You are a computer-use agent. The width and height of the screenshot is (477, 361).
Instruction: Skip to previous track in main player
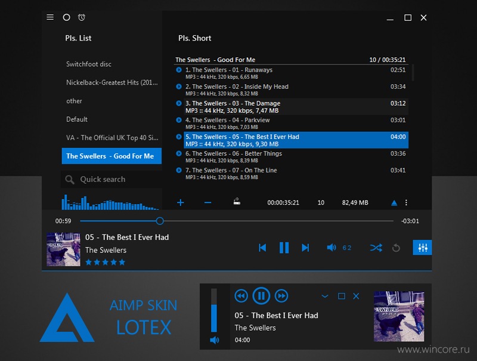coord(262,248)
